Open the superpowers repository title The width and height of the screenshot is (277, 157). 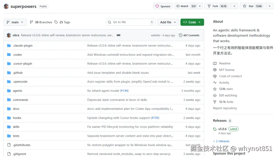pyautogui.click(x=23, y=6)
